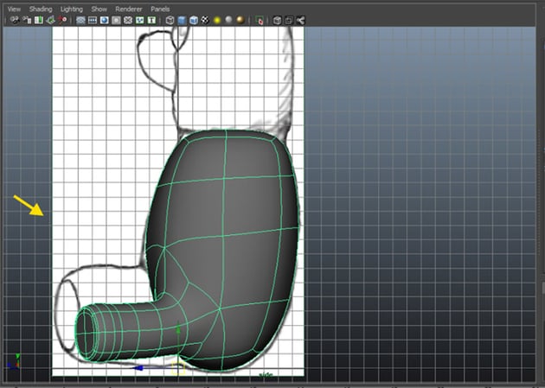545x388 pixels.
Task: Toggle the viewport Grid display icon
Action: tap(80, 19)
